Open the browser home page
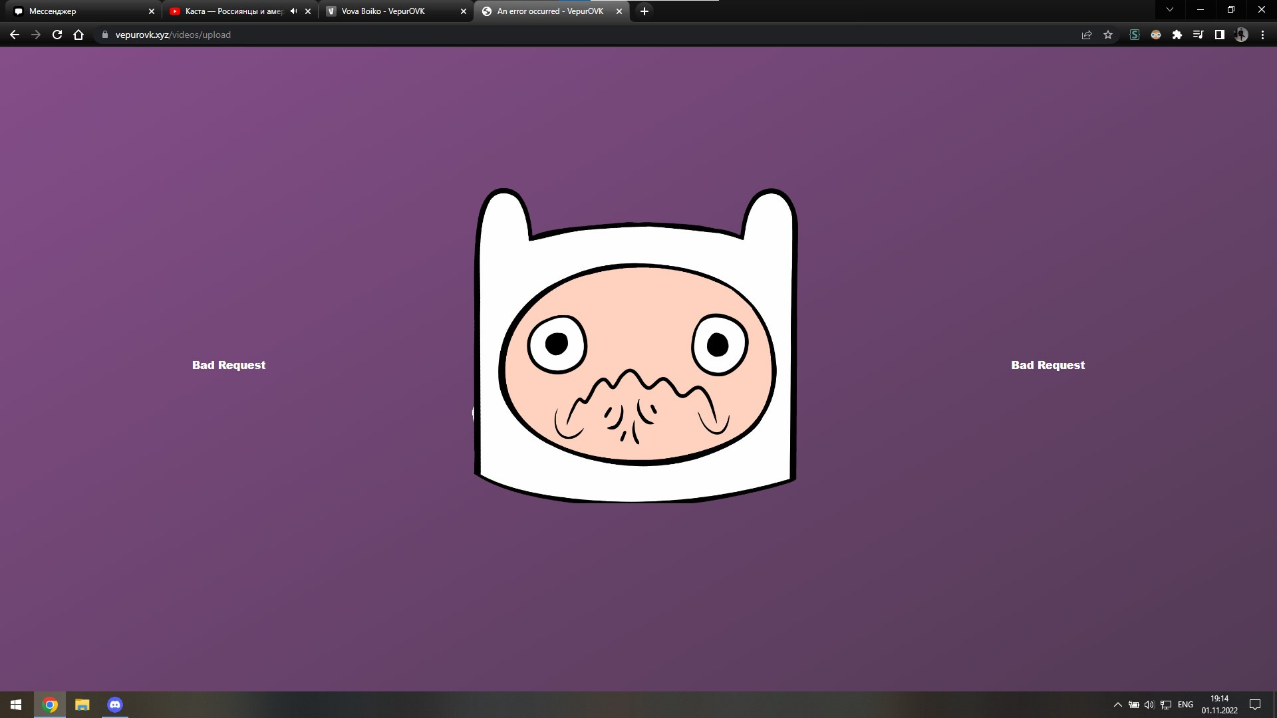Image resolution: width=1277 pixels, height=718 pixels. (78, 35)
